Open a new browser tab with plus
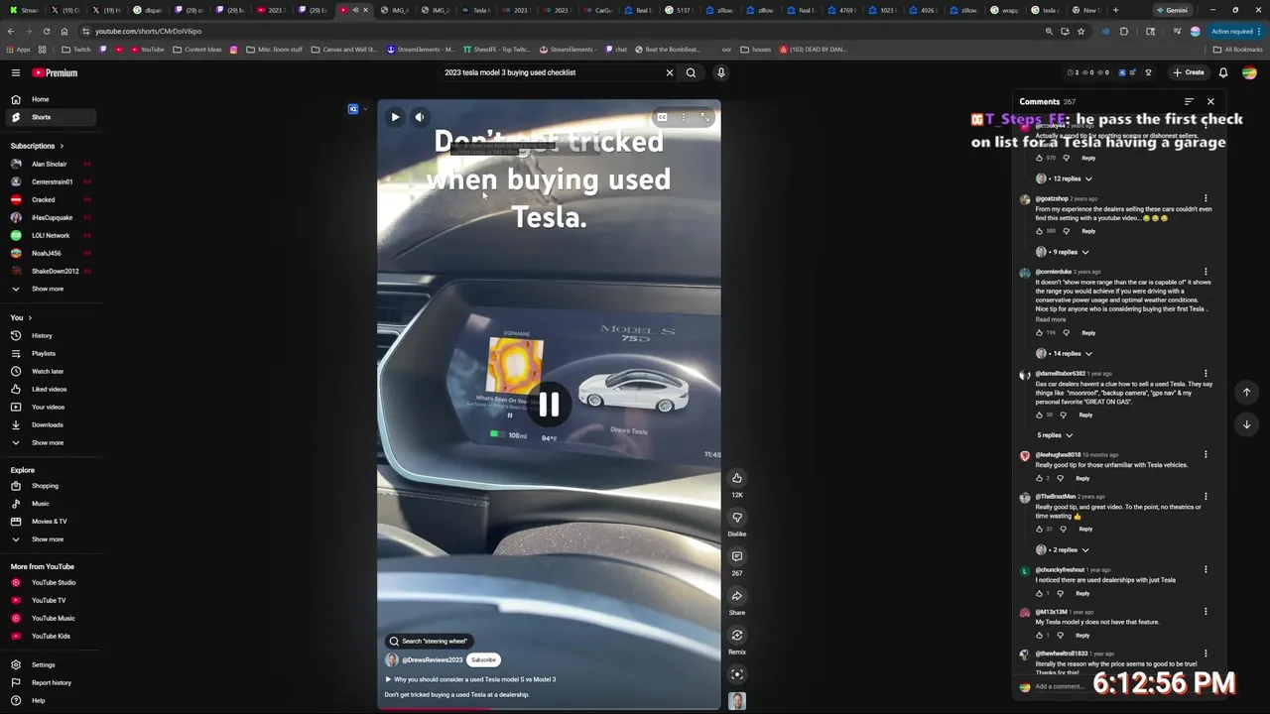Viewport: 1270px width, 714px height. click(1115, 10)
